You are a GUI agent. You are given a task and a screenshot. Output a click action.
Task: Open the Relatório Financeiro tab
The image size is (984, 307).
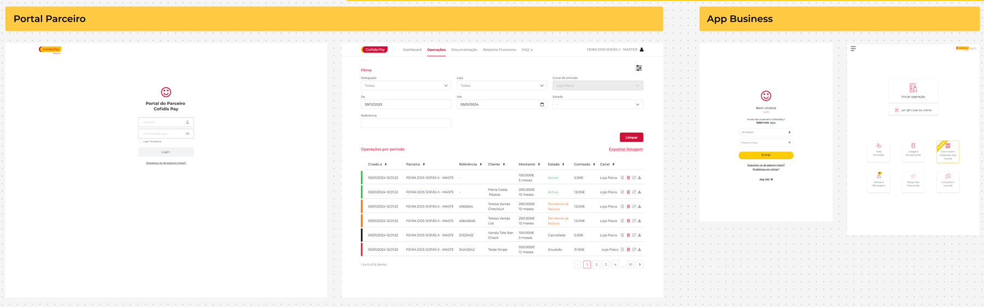pyautogui.click(x=499, y=50)
